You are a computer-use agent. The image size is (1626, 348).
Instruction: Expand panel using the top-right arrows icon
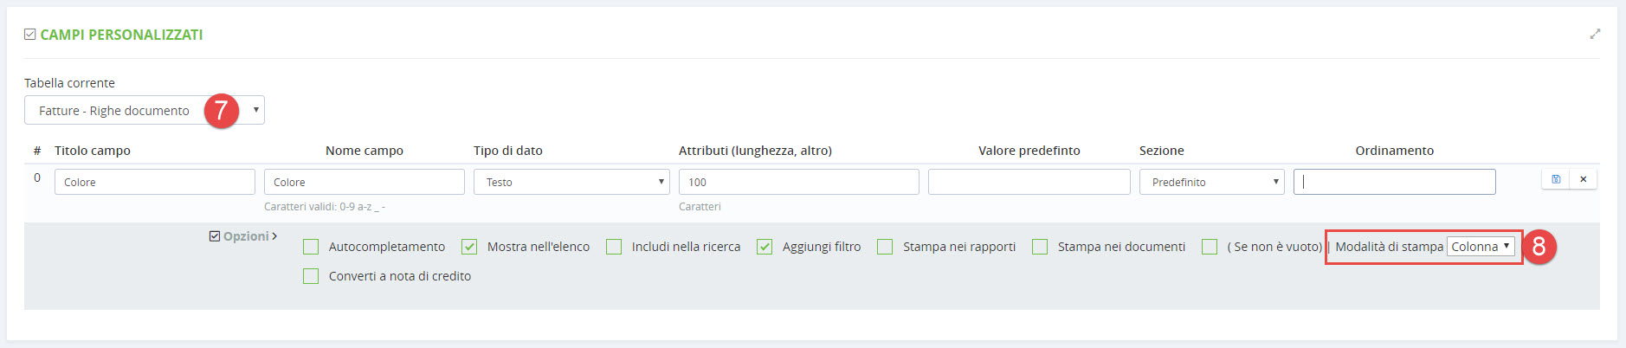click(x=1595, y=34)
